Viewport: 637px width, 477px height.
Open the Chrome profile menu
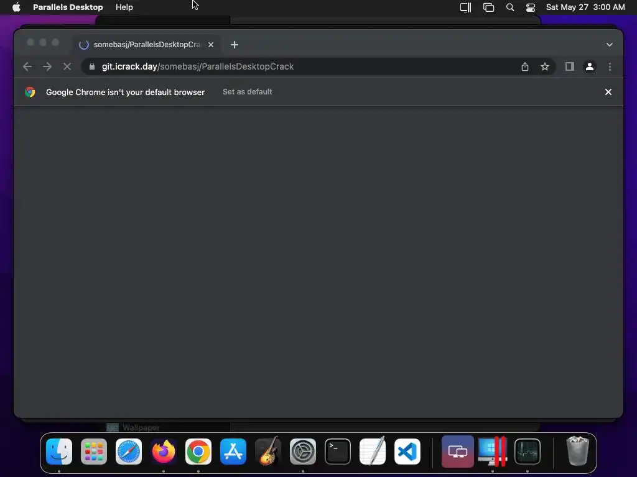[x=590, y=66]
